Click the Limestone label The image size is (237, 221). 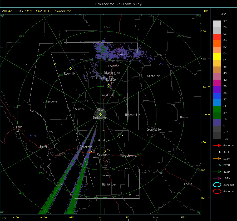point(50,101)
